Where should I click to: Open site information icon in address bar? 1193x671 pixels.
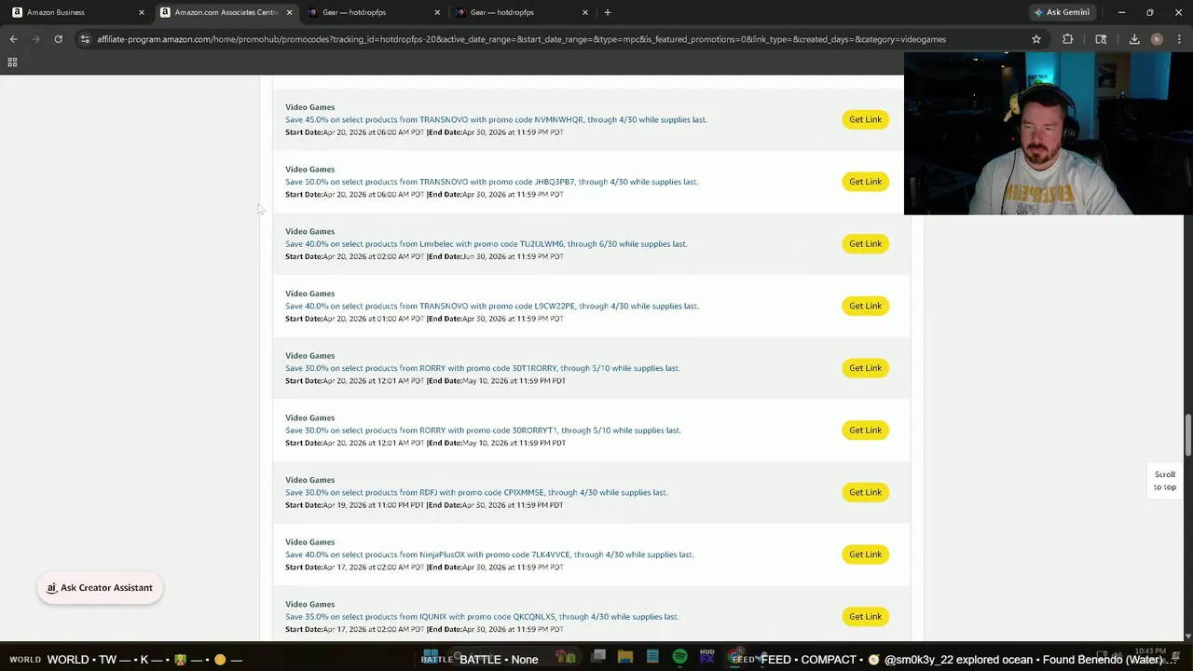(x=85, y=39)
